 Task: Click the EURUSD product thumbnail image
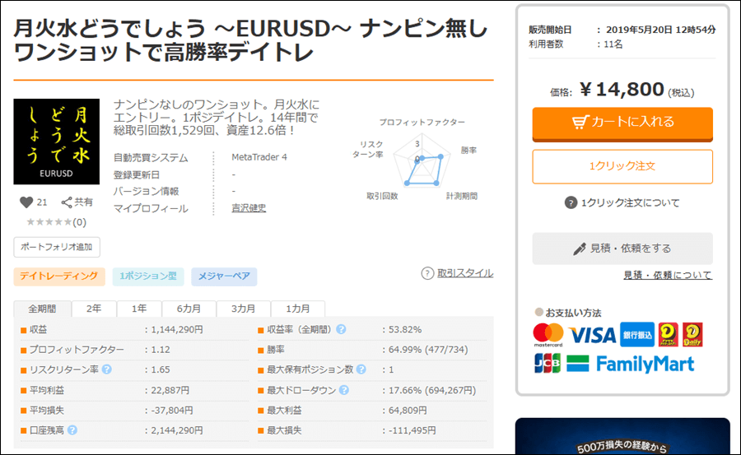click(57, 142)
